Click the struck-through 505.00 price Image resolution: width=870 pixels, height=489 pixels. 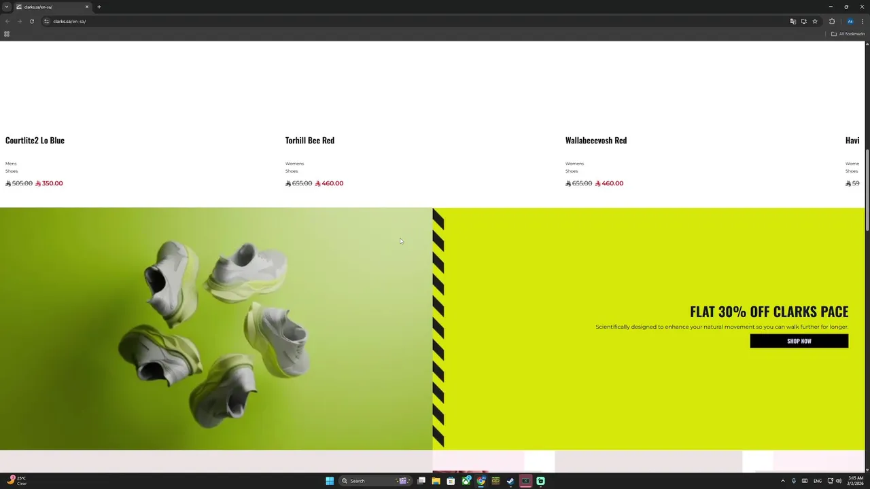(x=19, y=183)
